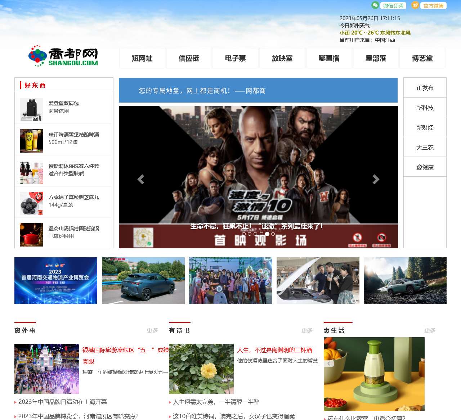Open the 人生何需太完美 article link
Image resolution: width=461 pixels, height=420 pixels.
point(216,402)
